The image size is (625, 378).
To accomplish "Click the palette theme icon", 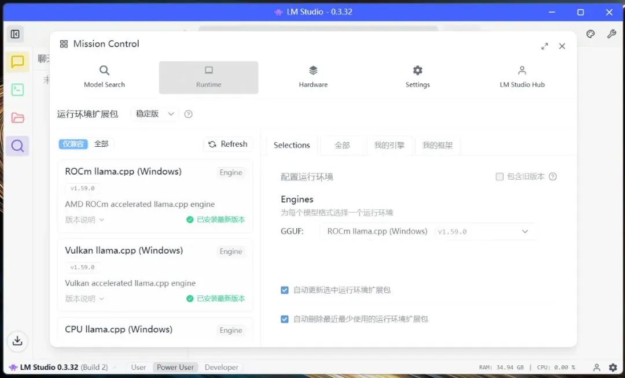I will [x=590, y=34].
